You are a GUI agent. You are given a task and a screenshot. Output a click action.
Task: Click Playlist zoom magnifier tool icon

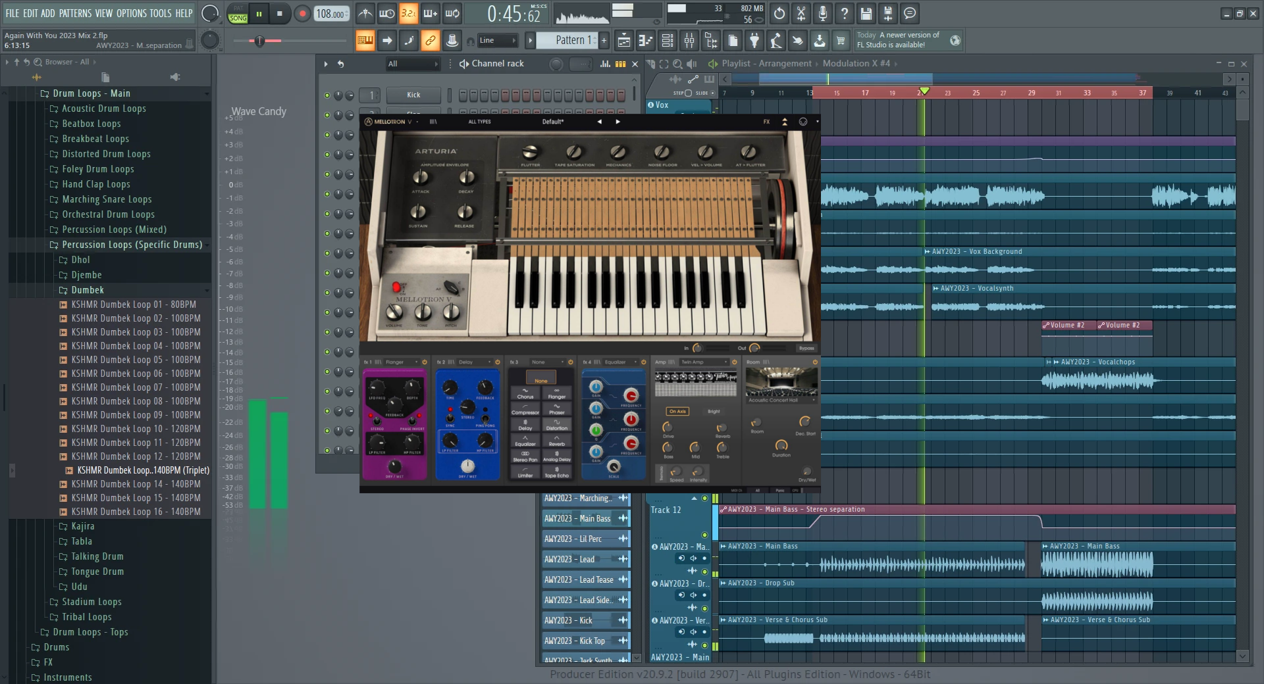677,64
